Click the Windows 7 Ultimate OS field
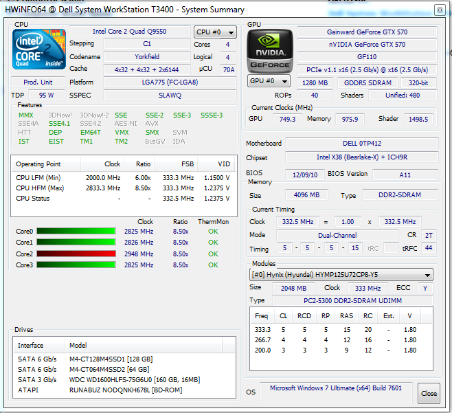452x413 pixels. 336,392
